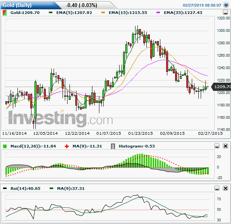
Task: Click the gray Histogram legend icon
Action: pos(113,146)
